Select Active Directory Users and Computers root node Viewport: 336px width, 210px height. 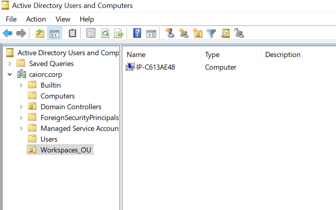click(68, 53)
